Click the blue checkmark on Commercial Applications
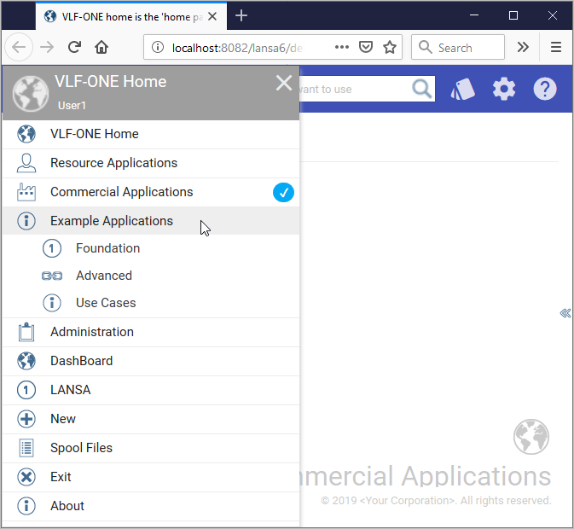 click(x=283, y=192)
